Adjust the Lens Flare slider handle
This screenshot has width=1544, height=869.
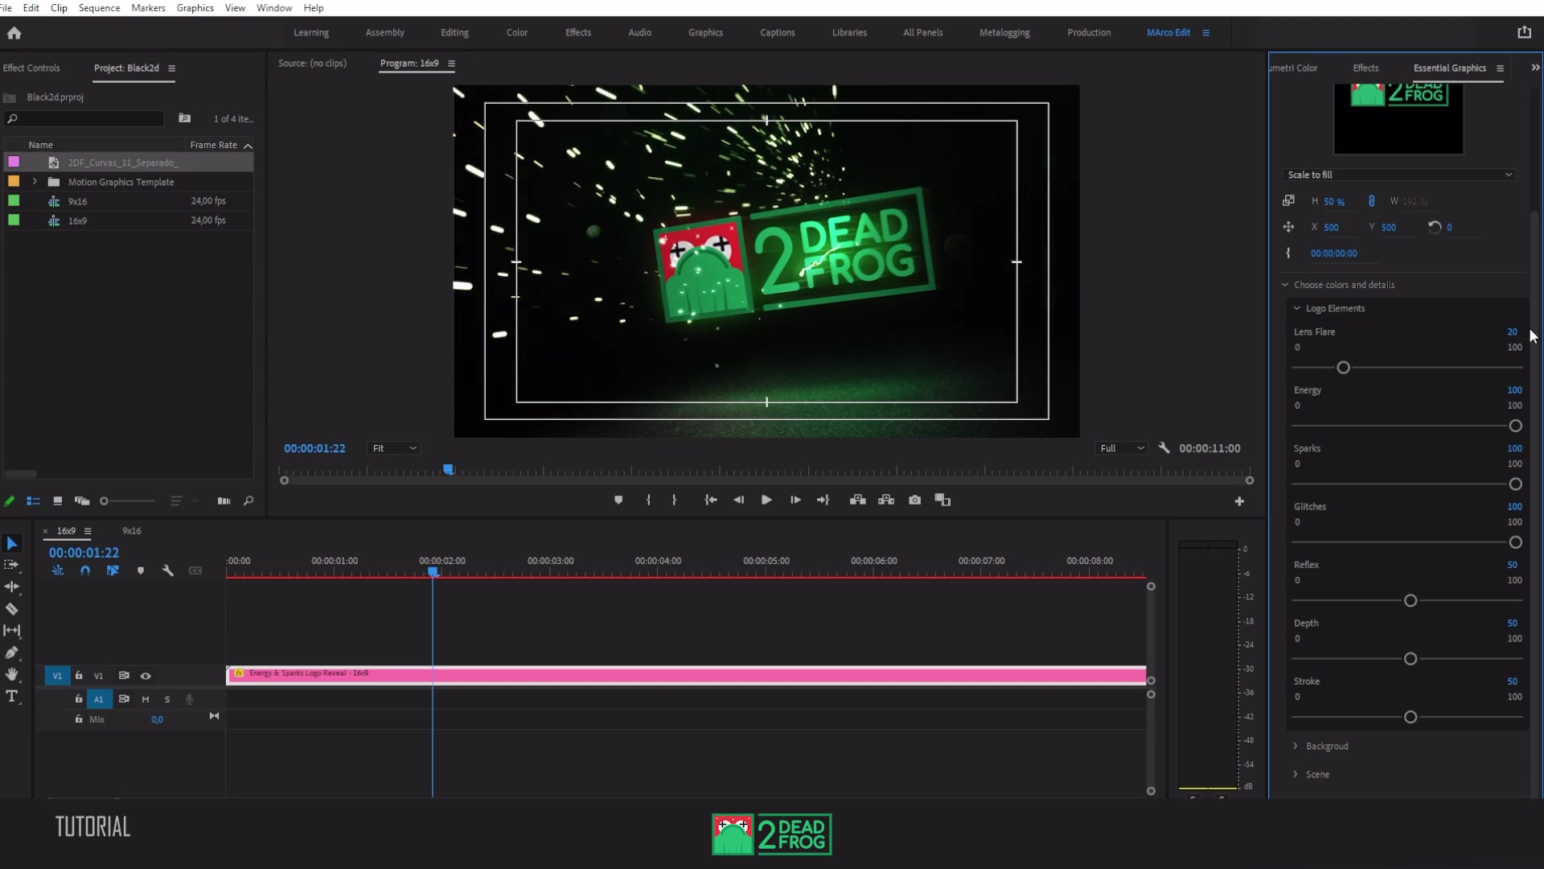pyautogui.click(x=1343, y=368)
